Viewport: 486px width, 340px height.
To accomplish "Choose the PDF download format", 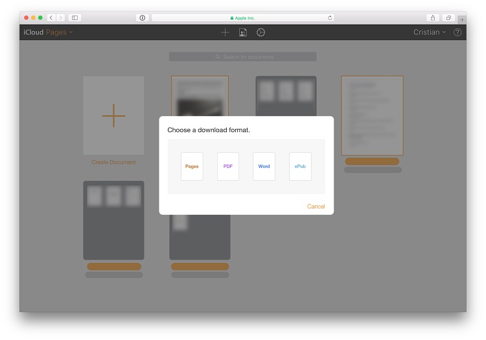I will [228, 166].
